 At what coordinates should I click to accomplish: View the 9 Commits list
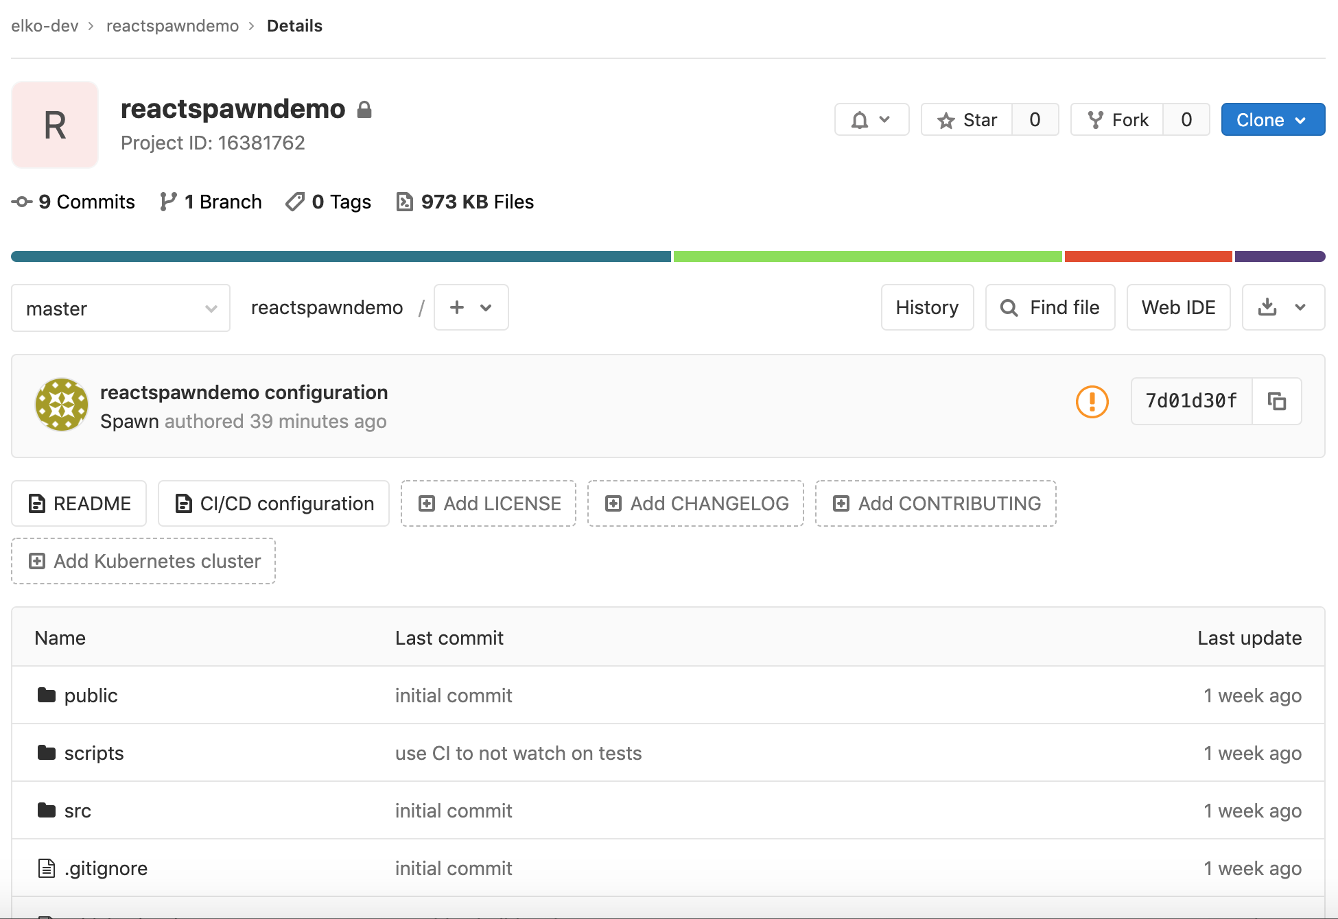(x=73, y=202)
